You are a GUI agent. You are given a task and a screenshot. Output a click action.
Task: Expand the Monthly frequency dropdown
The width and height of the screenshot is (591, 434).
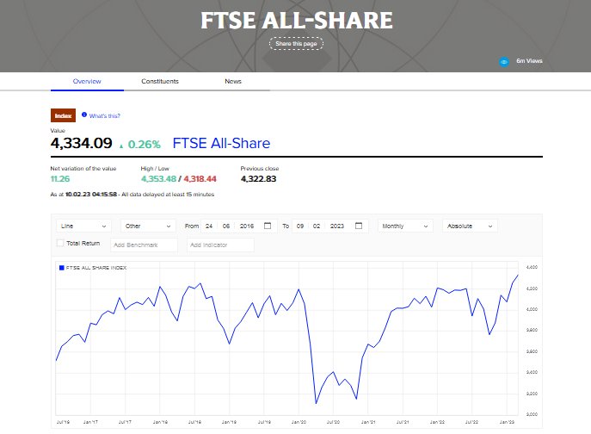point(405,226)
